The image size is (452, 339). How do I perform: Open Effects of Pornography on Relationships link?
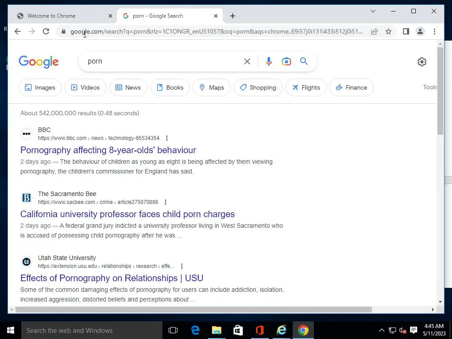click(112, 278)
